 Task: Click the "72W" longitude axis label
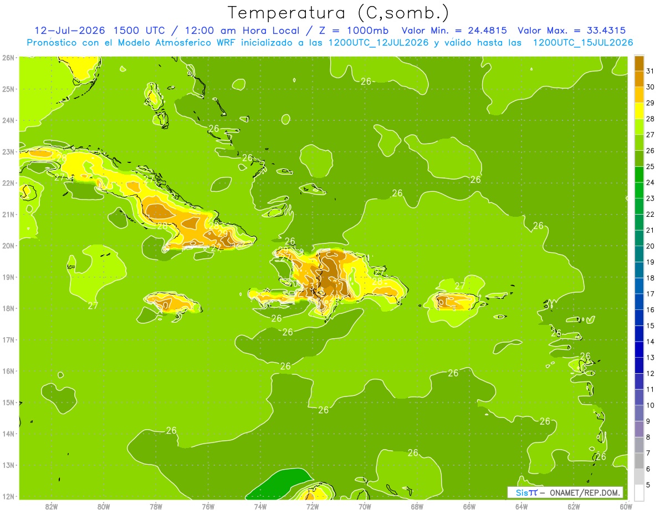pos(312,506)
